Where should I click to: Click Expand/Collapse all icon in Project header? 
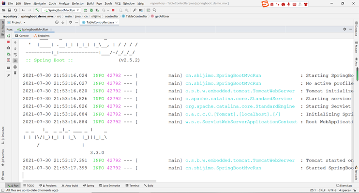pos(63,22)
